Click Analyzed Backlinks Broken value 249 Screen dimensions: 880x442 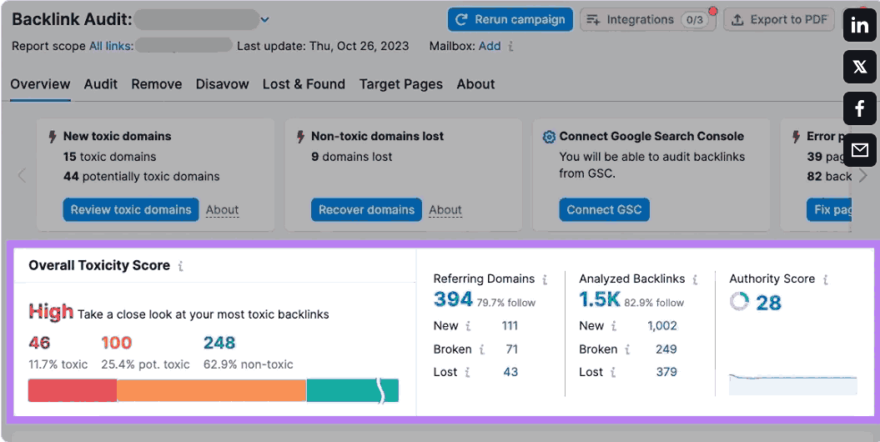tap(666, 349)
